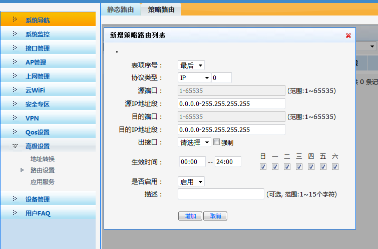Viewport: 378px width, 249px height.
Task: Click the 增加 button
Action: (190, 216)
